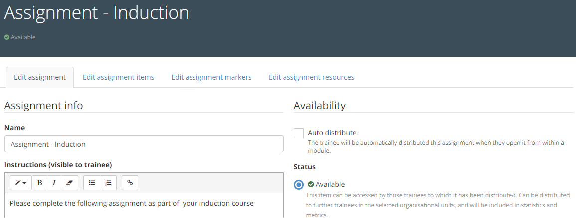Toggle bold formatting in the instructions editor

tap(40, 183)
